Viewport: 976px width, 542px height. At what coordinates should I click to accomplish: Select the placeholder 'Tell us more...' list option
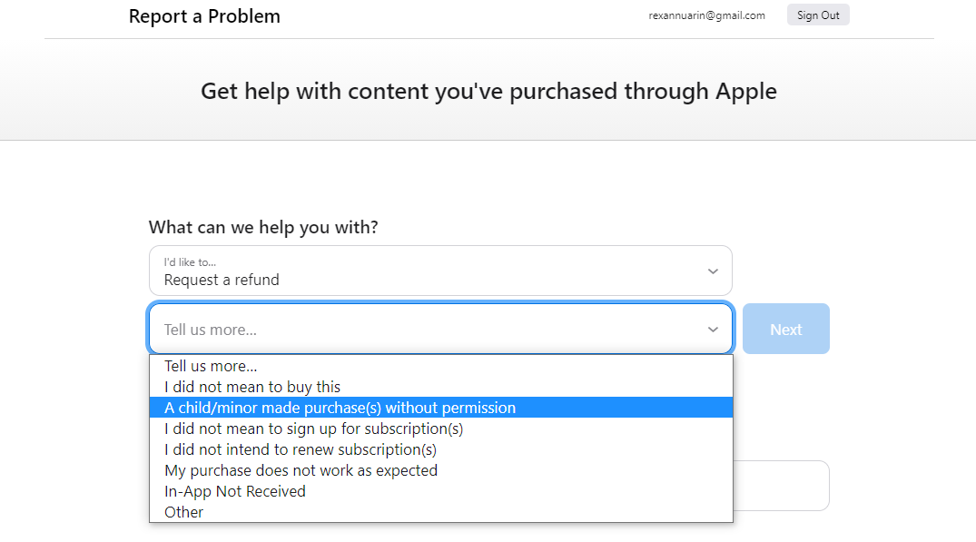pos(211,366)
